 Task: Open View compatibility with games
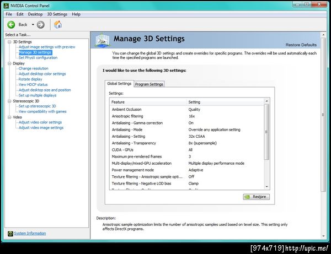click(x=42, y=111)
